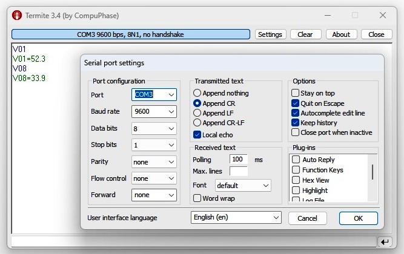Screen dimensions: 404x254
Task: Expand the Baud rate dropdown
Action: [154, 111]
